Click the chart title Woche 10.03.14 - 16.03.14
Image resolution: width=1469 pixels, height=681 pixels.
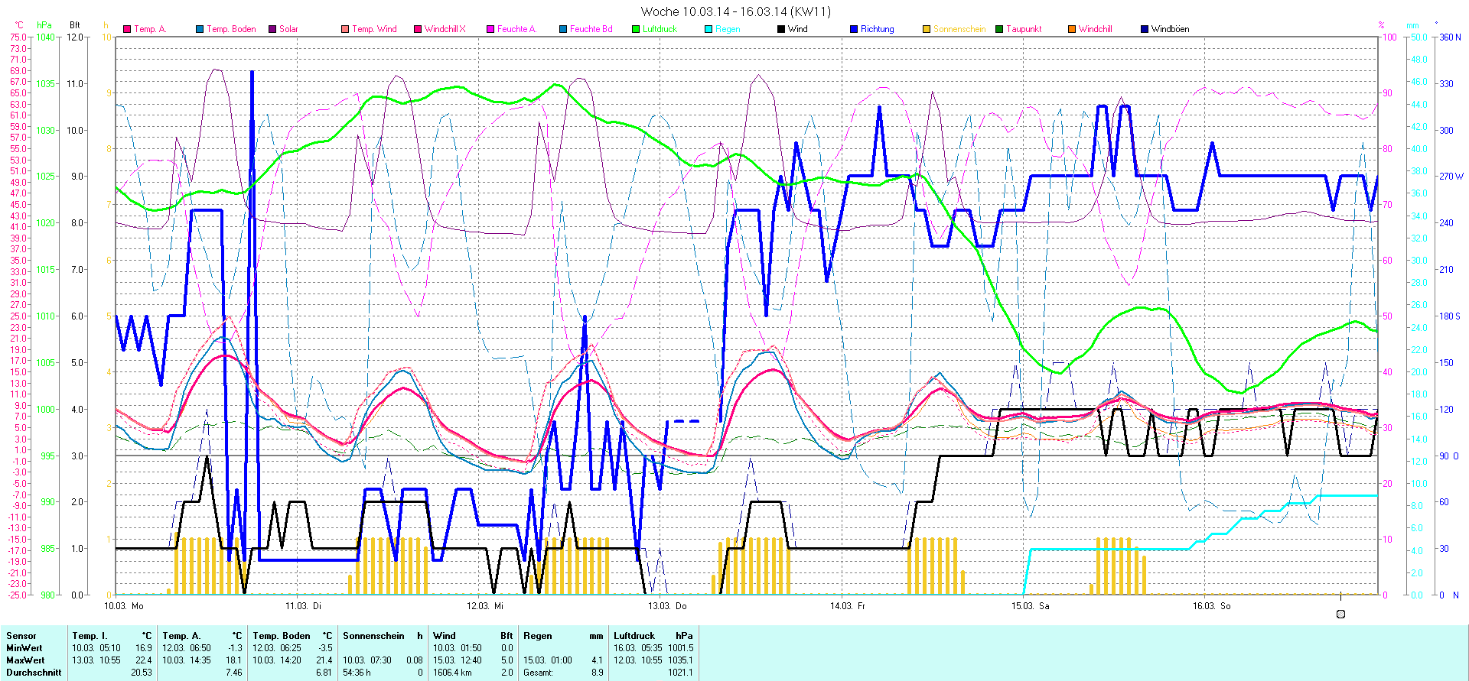click(734, 11)
